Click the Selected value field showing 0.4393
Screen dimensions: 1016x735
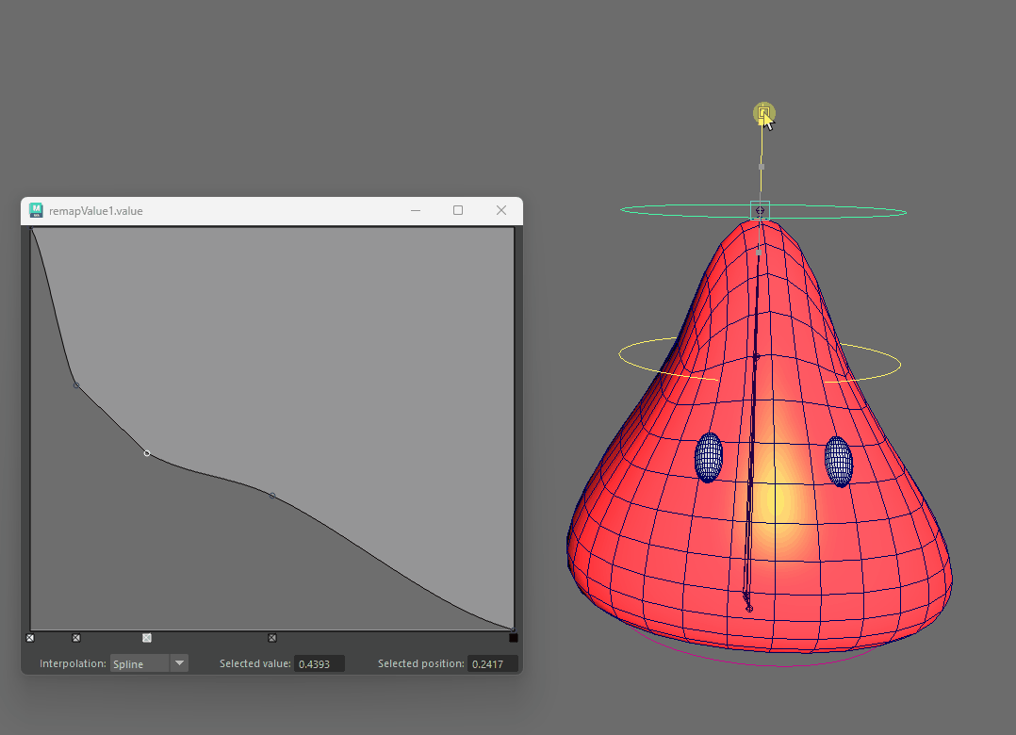(320, 663)
